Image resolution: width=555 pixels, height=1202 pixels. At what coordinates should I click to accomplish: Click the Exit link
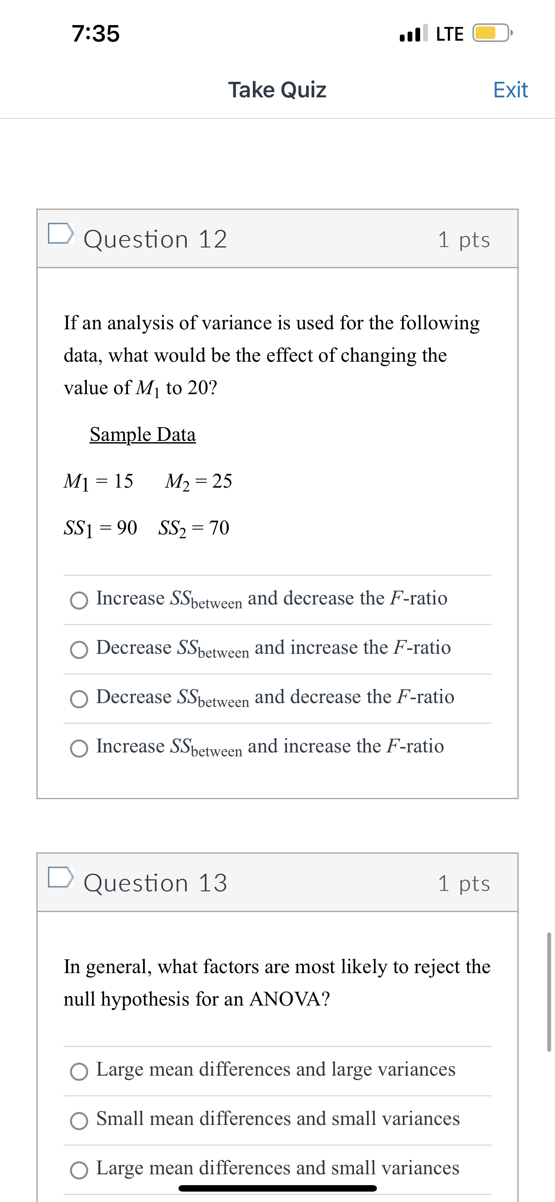pos(511,90)
